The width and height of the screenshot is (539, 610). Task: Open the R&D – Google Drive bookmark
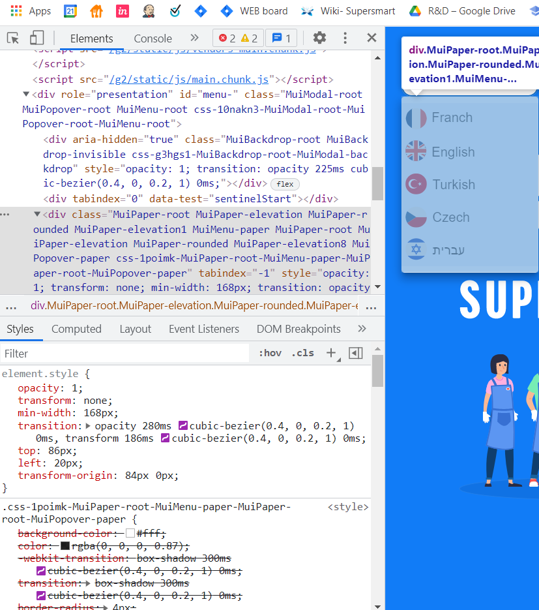(463, 11)
